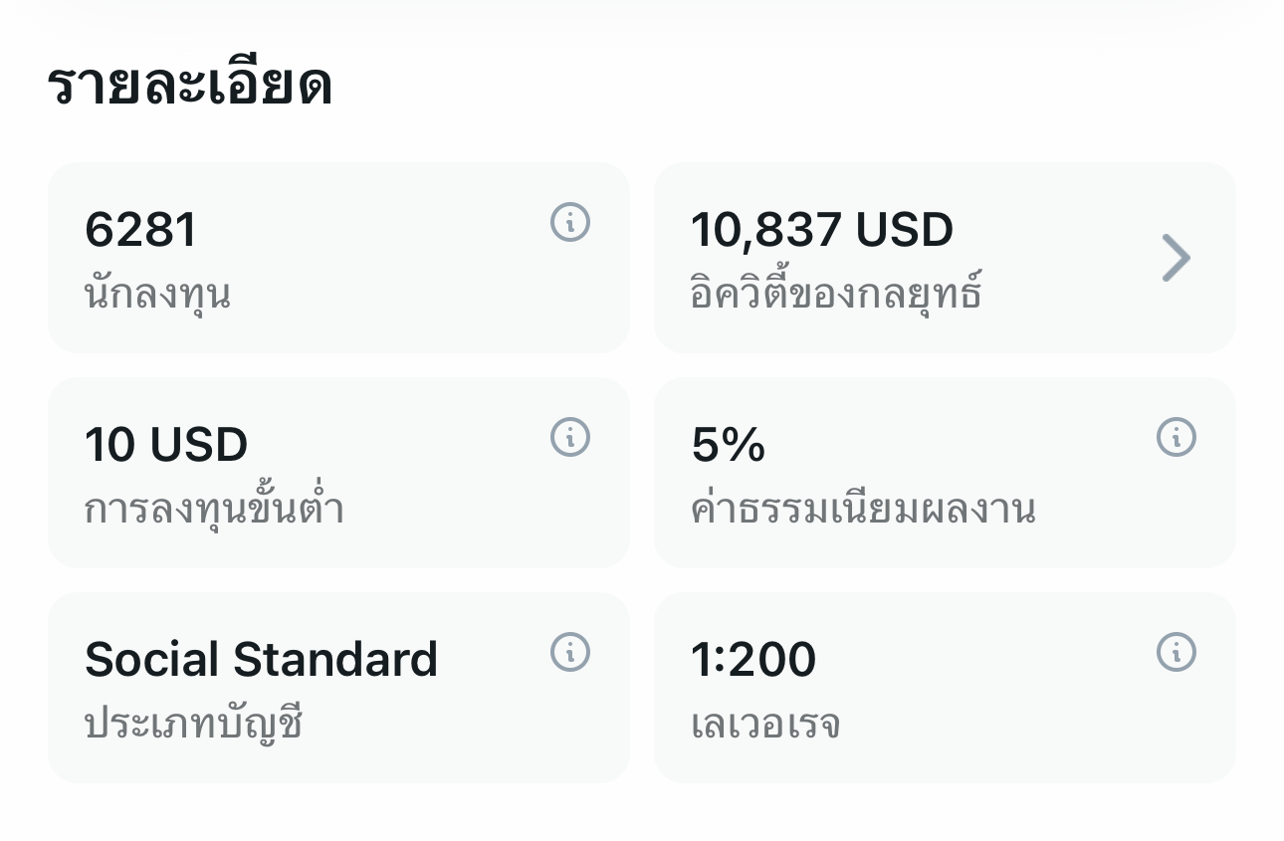Click the info icon beside 6281 investors
1284x841 pixels.
pos(570,223)
